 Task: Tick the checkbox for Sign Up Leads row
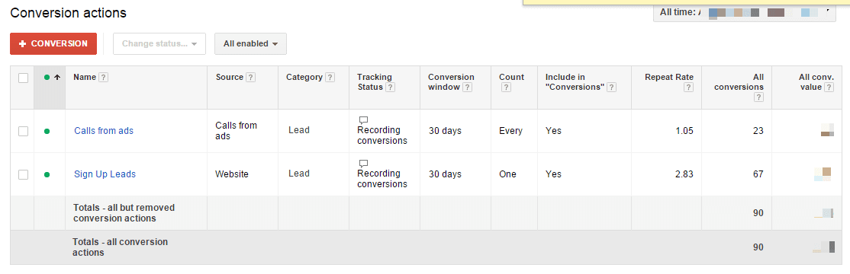pos(24,174)
